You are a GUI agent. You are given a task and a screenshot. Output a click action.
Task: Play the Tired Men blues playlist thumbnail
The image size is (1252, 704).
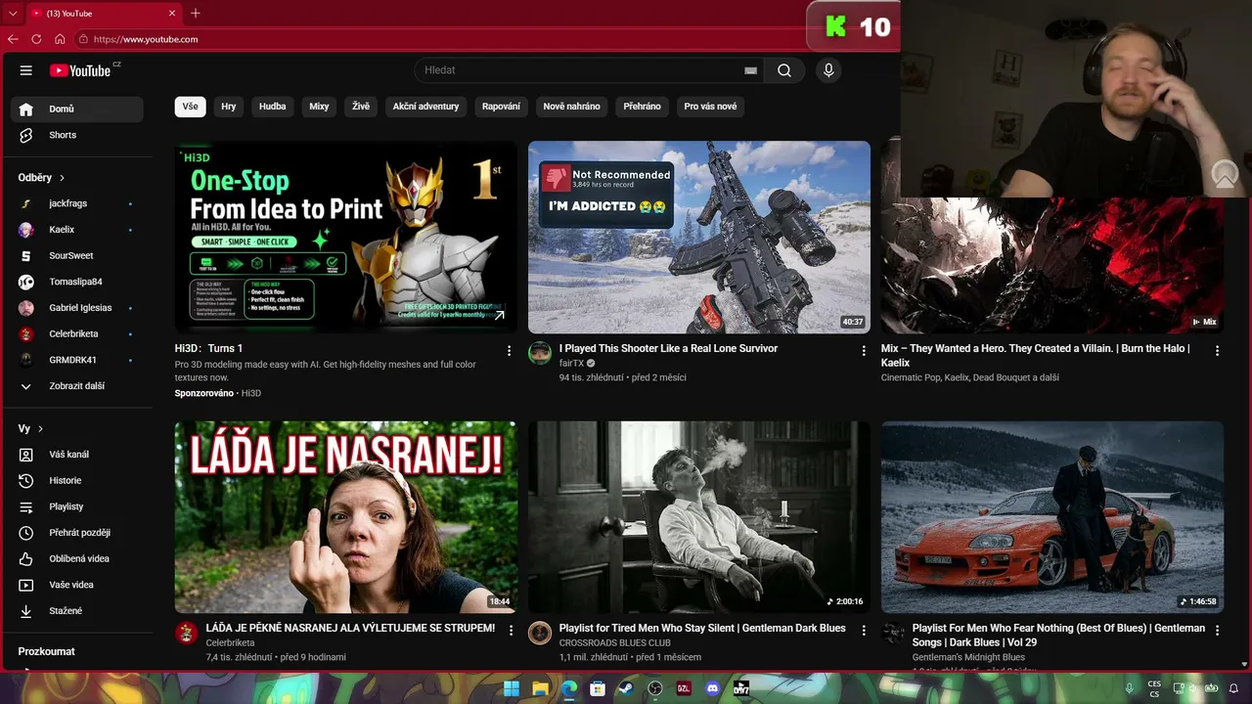pyautogui.click(x=699, y=517)
